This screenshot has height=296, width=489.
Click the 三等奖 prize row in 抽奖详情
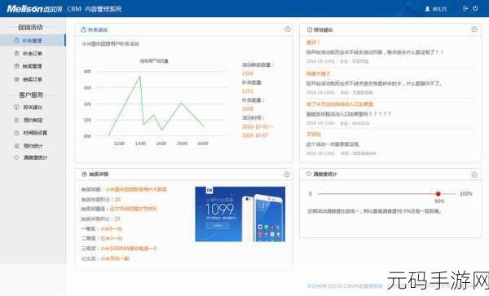tap(119, 249)
